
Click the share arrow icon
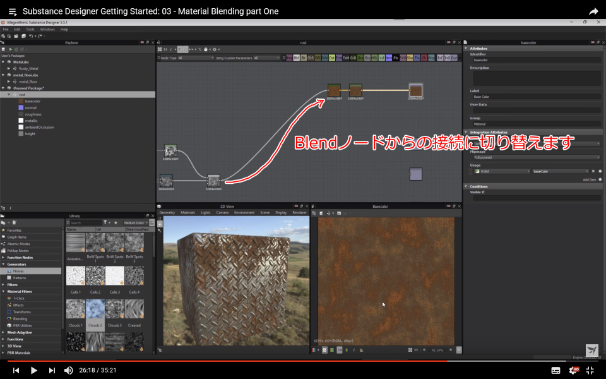click(593, 11)
